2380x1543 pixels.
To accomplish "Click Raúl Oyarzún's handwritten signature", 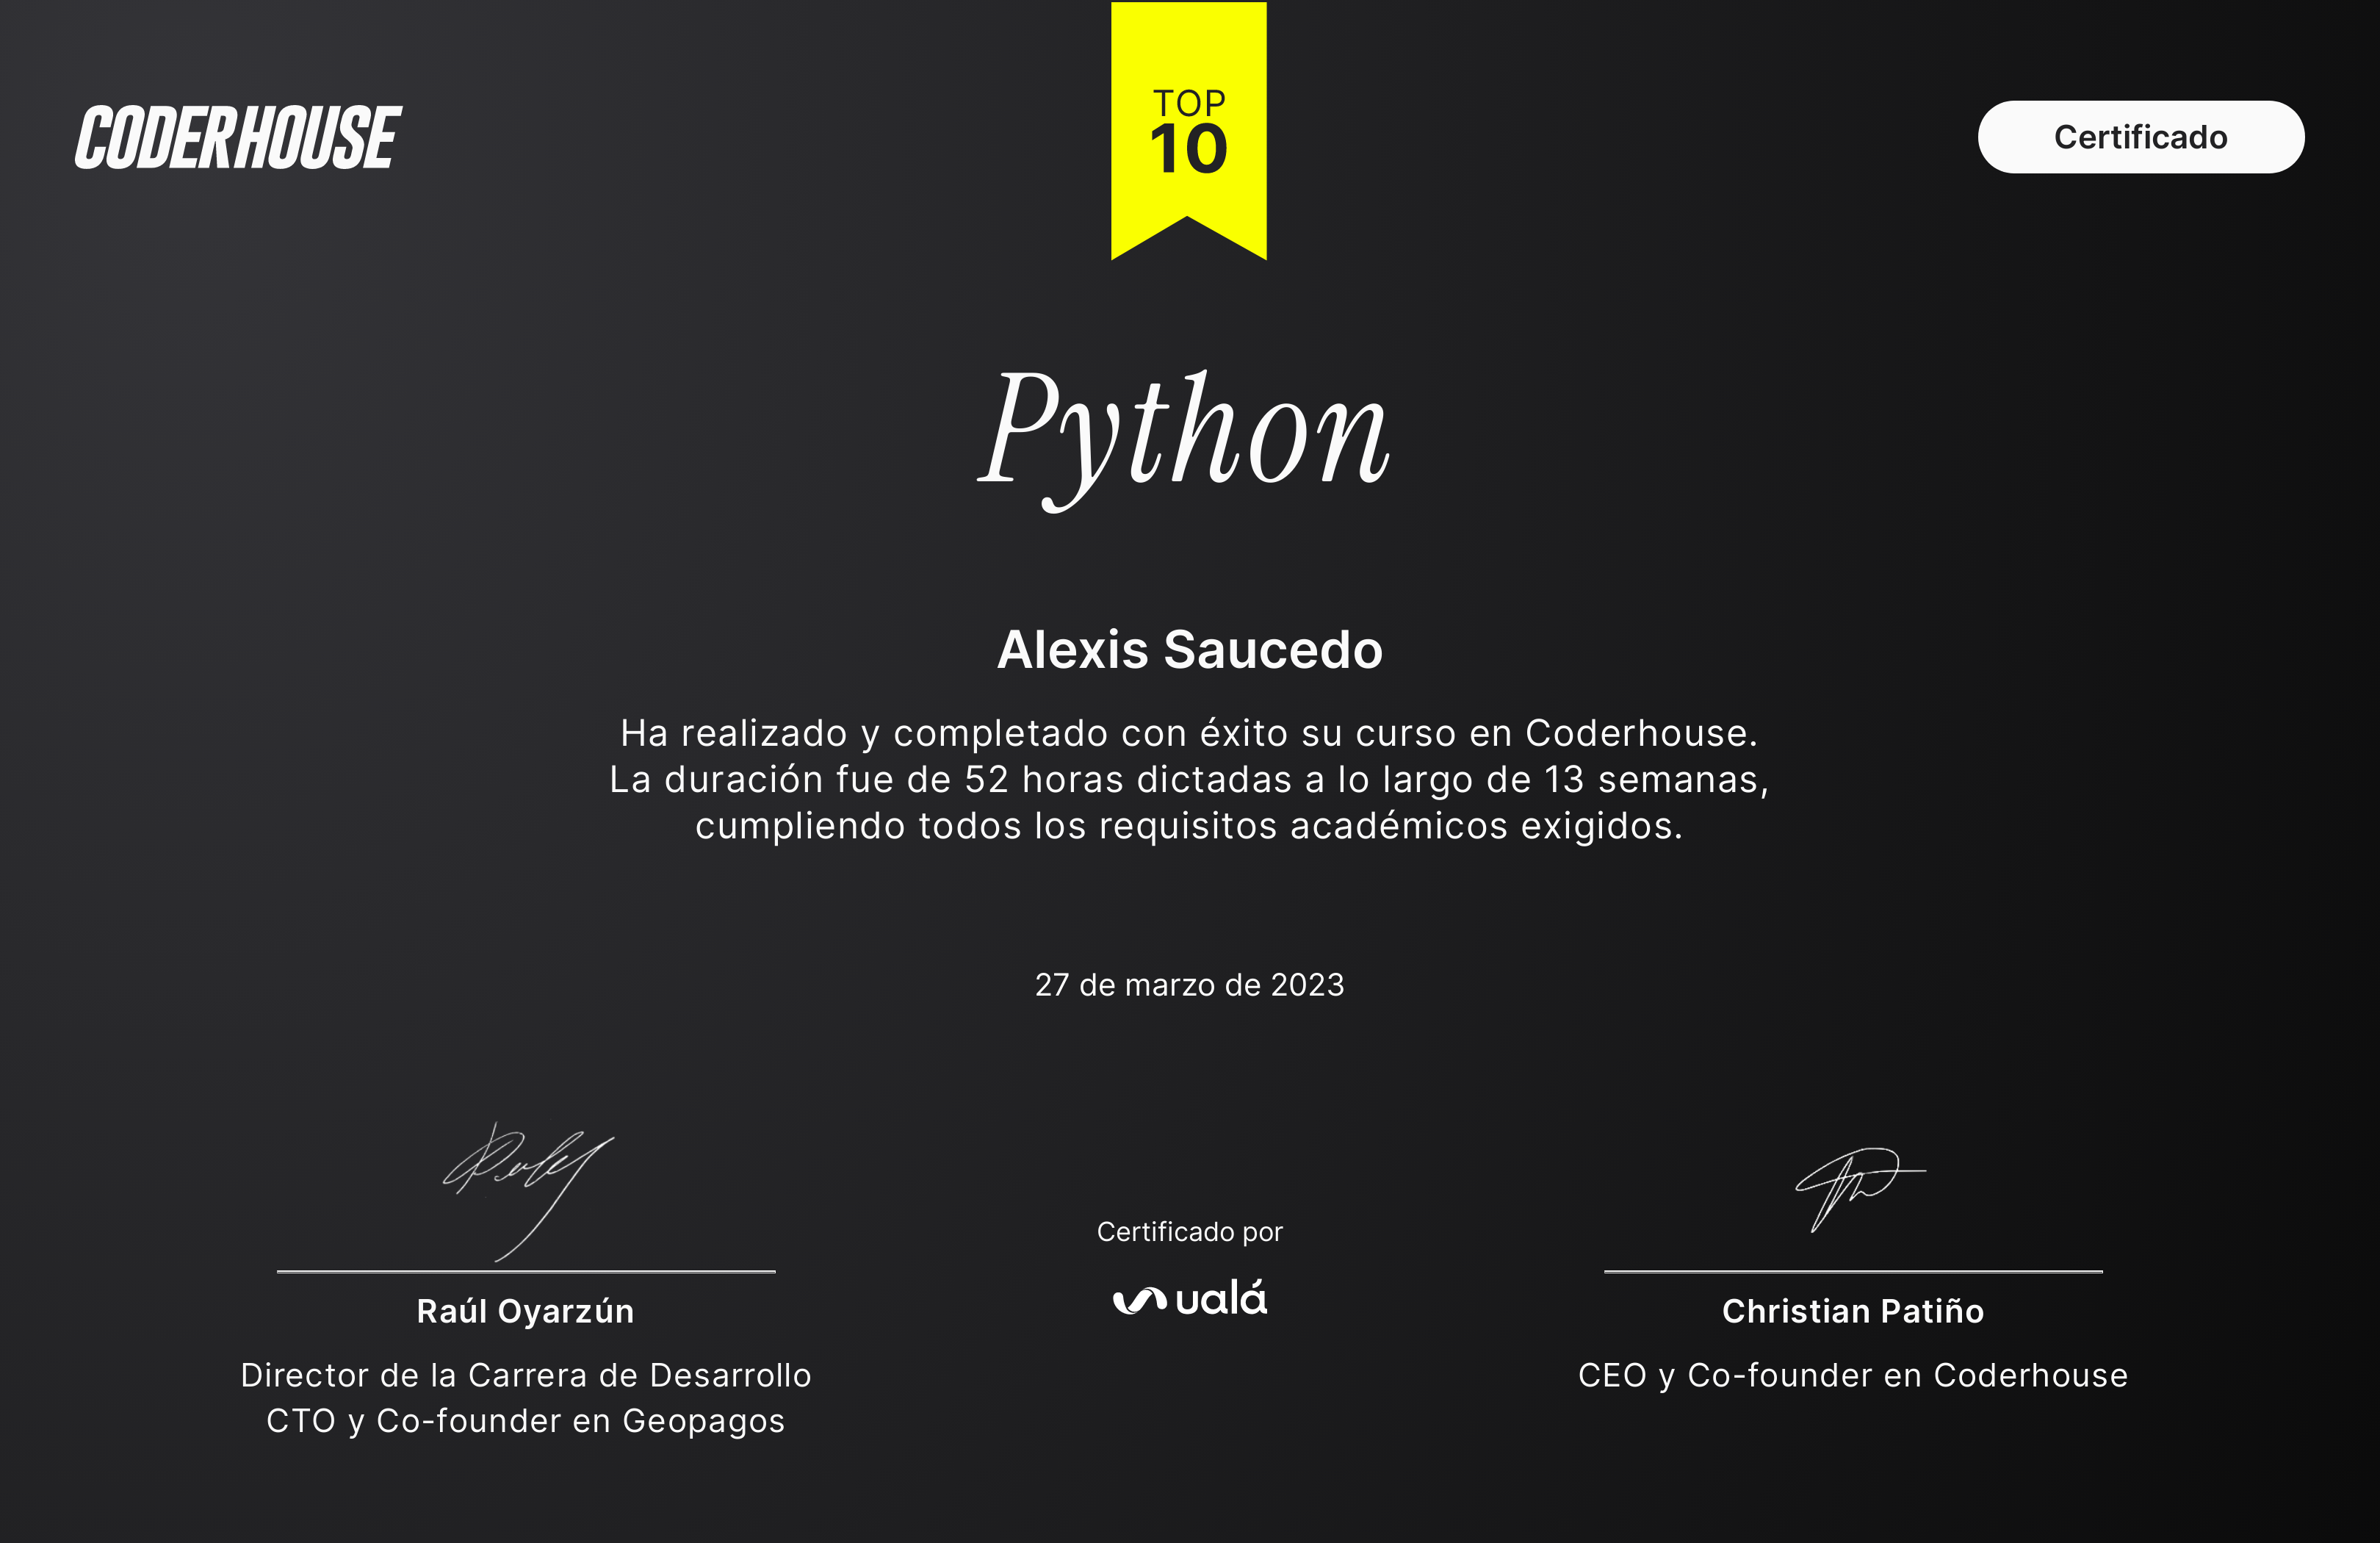I will pos(528,1191).
